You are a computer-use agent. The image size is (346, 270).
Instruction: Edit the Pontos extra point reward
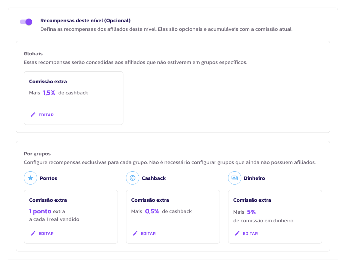[42, 233]
